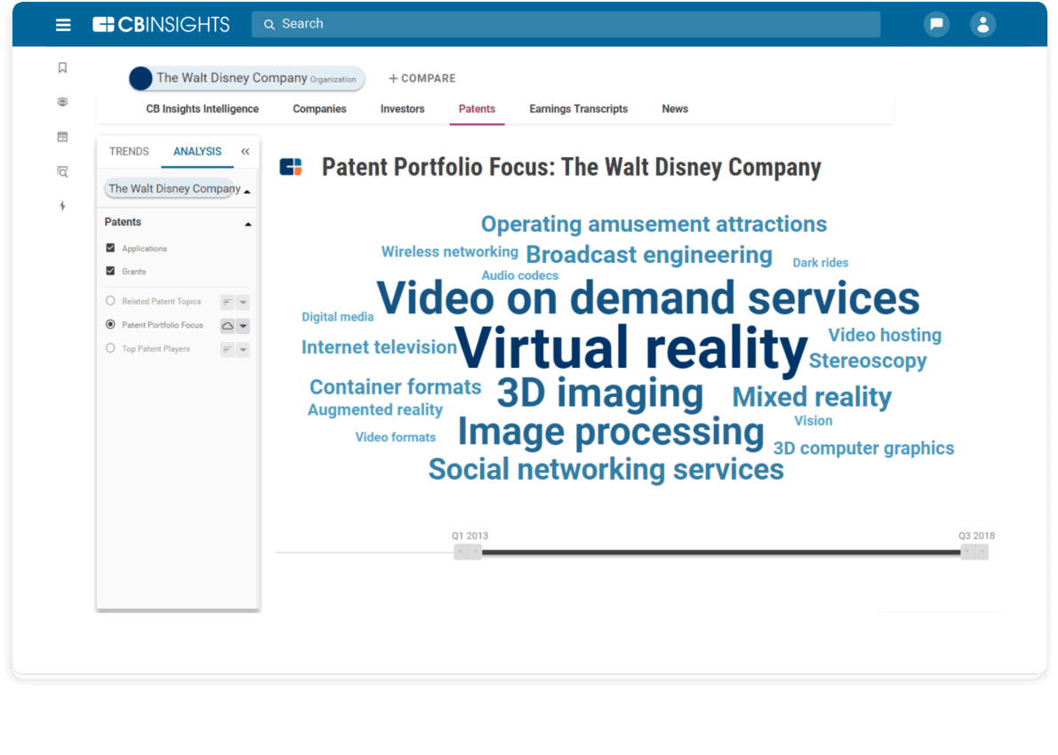1058x755 pixels.
Task: Collapse the Walt Disney Company filter section
Action: [248, 192]
